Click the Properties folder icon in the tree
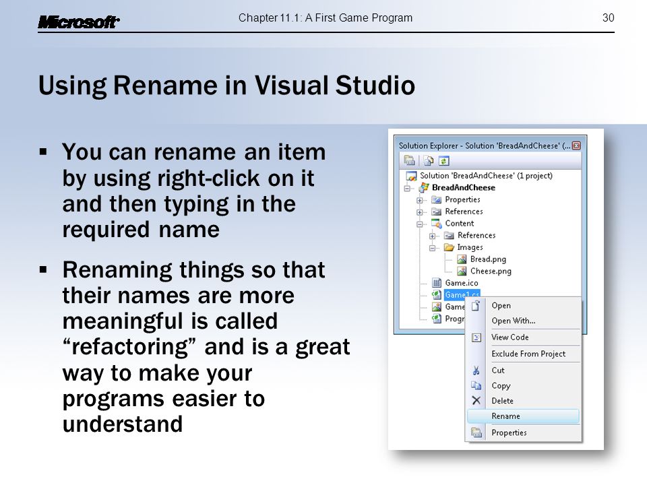Screen dimensions: 647x485 point(436,200)
